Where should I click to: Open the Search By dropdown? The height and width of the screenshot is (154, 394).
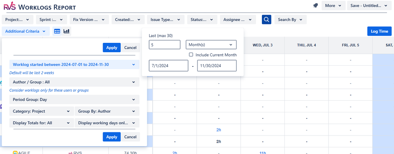290,20
